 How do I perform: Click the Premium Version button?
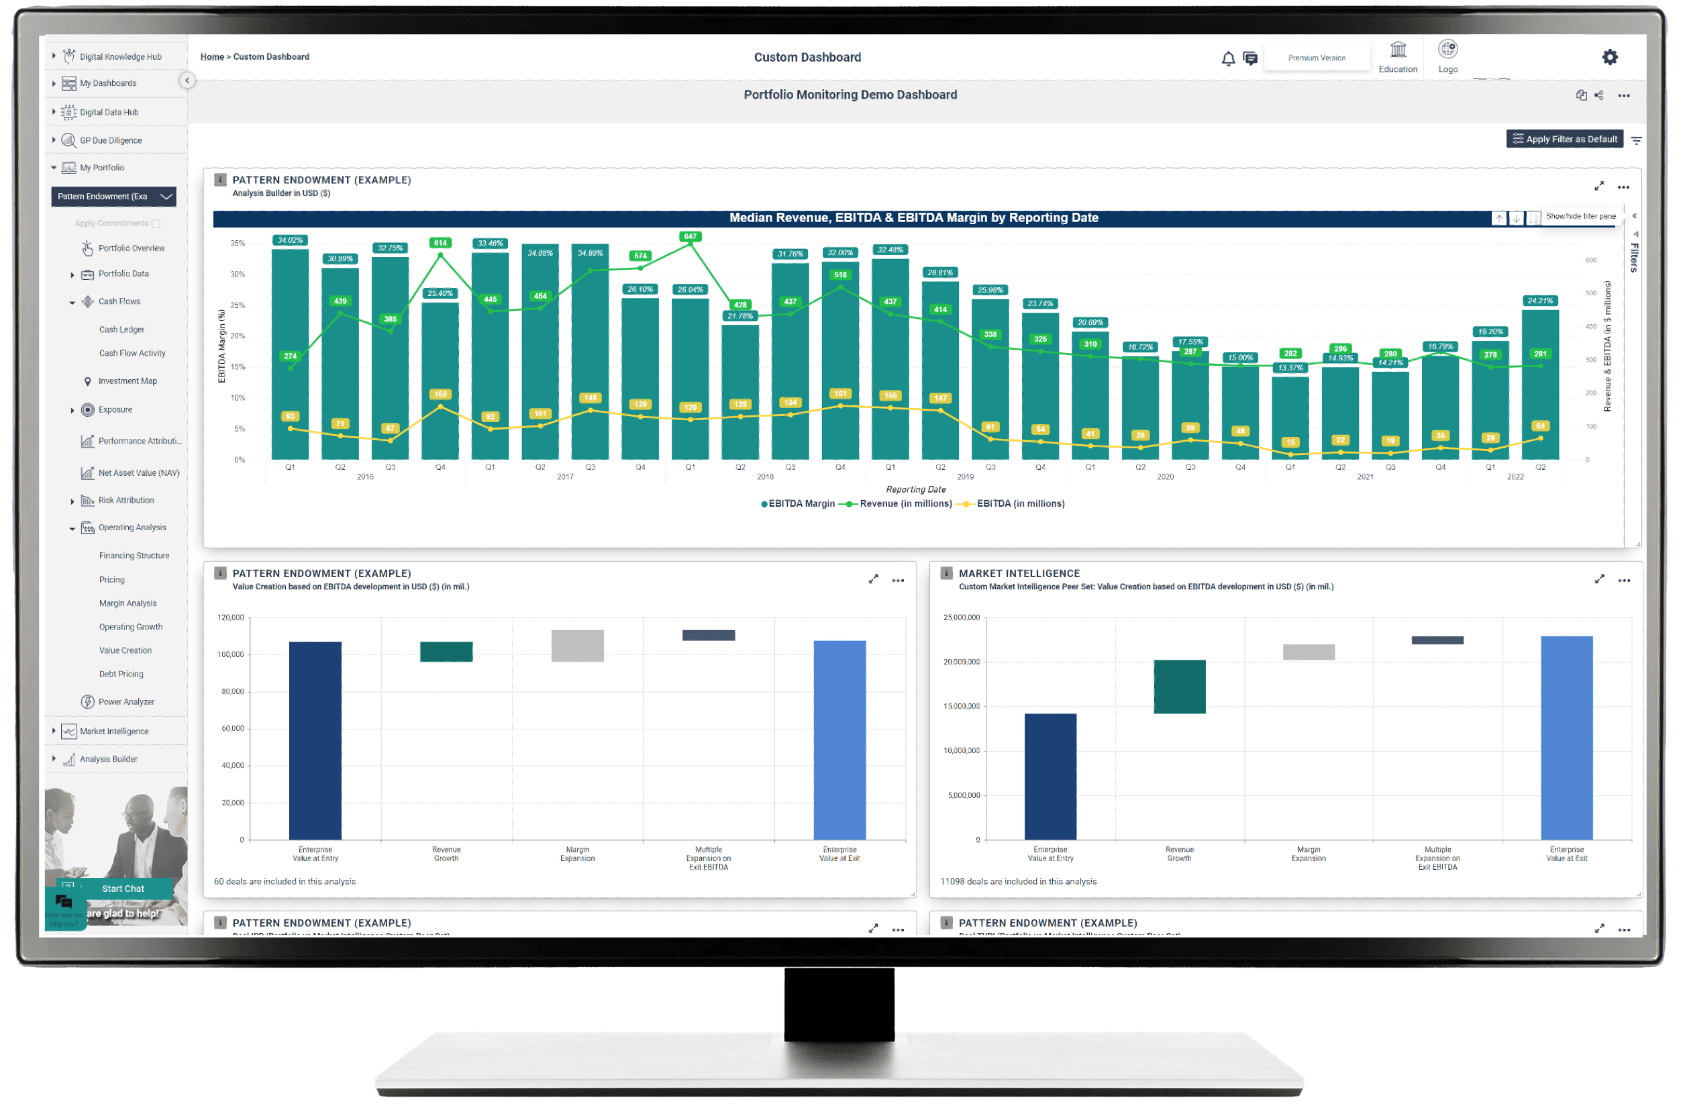(1316, 58)
